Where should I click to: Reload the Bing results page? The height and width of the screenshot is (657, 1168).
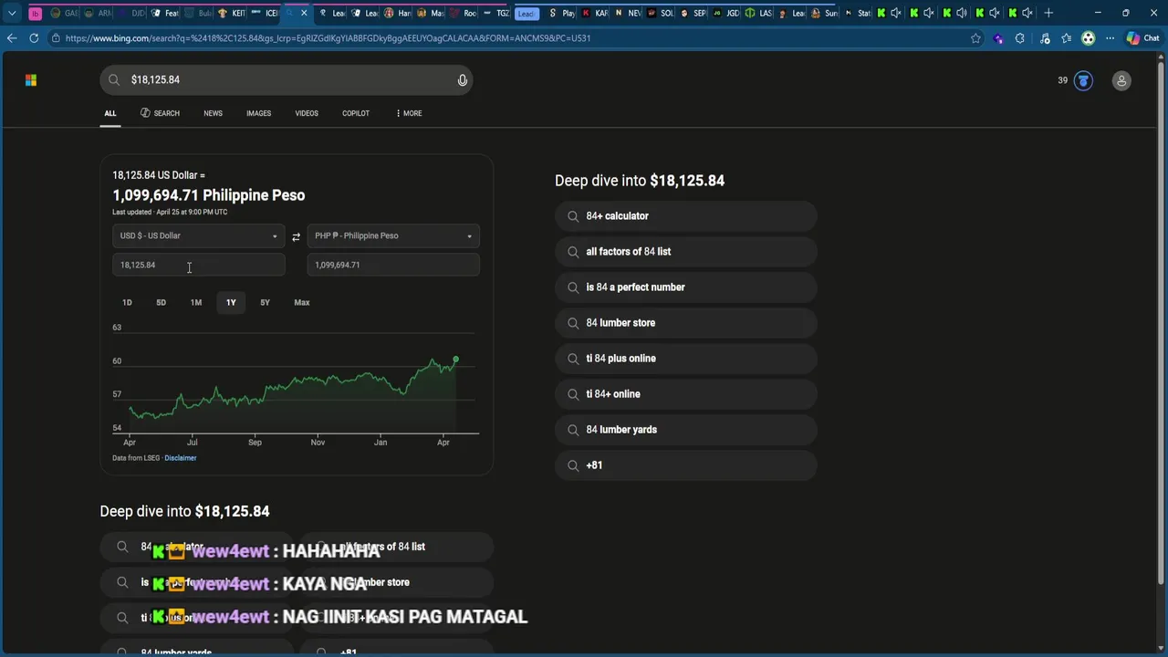coord(34,38)
